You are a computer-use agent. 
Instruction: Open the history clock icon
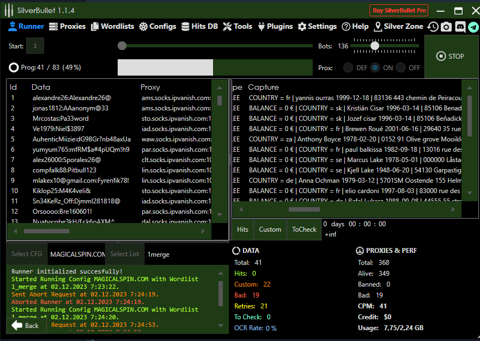(433, 27)
